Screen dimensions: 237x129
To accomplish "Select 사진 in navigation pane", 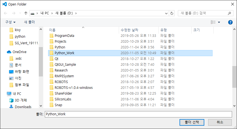I will [x=18, y=78].
